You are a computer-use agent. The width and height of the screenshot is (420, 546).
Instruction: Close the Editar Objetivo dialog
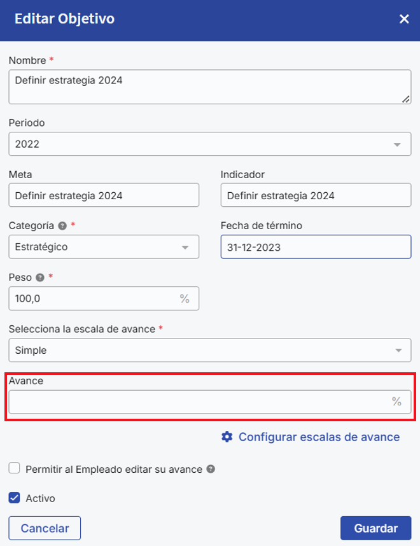(x=404, y=19)
